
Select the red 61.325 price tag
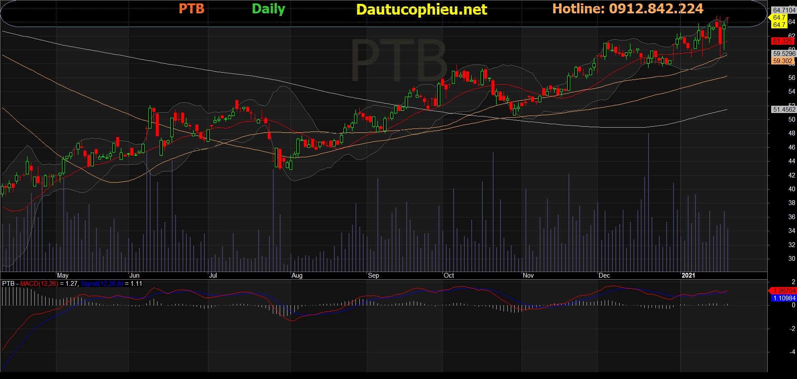coord(783,41)
